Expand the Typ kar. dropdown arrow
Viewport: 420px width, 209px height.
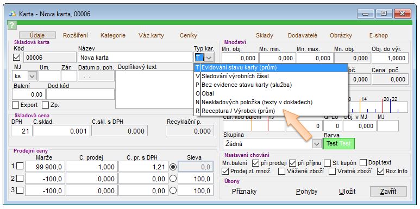(209, 58)
